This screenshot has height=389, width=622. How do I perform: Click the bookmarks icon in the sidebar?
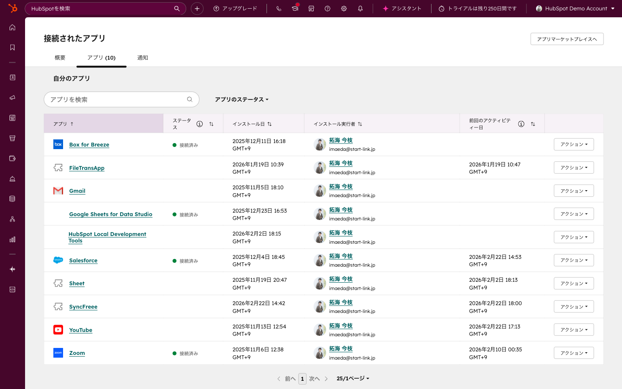13,48
